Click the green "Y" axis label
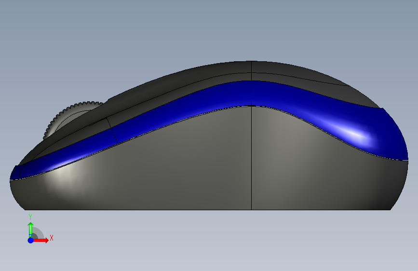This screenshot has height=271, width=418. pos(30,217)
